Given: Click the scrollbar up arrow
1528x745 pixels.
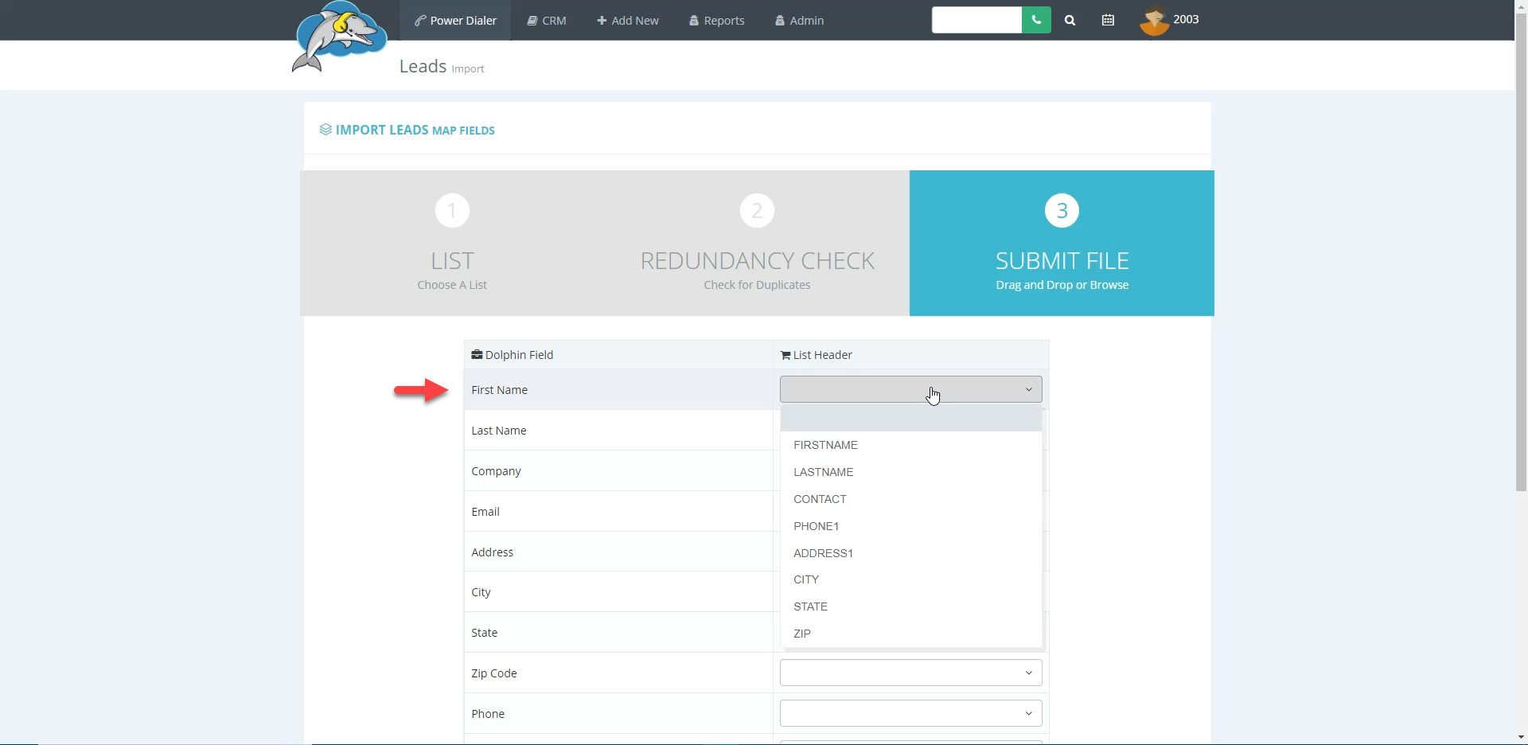Looking at the screenshot, I should pyautogui.click(x=1521, y=6).
